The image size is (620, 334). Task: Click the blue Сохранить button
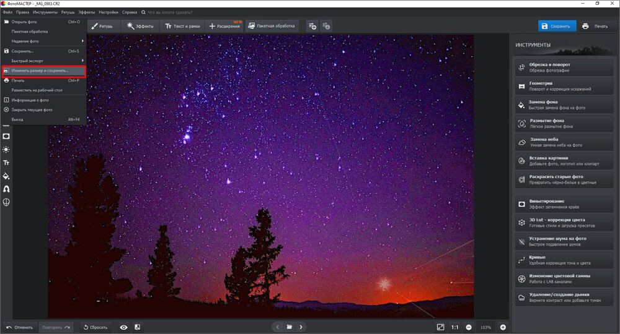click(x=556, y=26)
